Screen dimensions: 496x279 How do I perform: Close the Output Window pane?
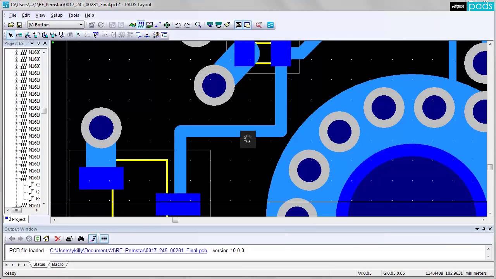491,229
